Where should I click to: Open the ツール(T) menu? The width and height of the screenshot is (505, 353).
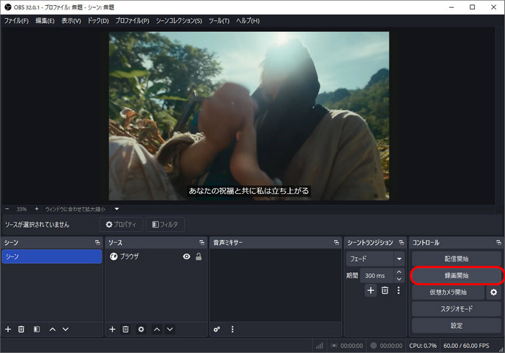click(x=219, y=21)
